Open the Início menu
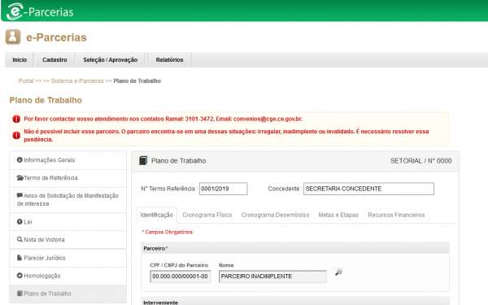The height and width of the screenshot is (305, 488). 20,59
